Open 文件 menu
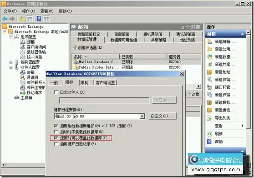The width and height of the screenshot is (254, 178). (x=10, y=11)
